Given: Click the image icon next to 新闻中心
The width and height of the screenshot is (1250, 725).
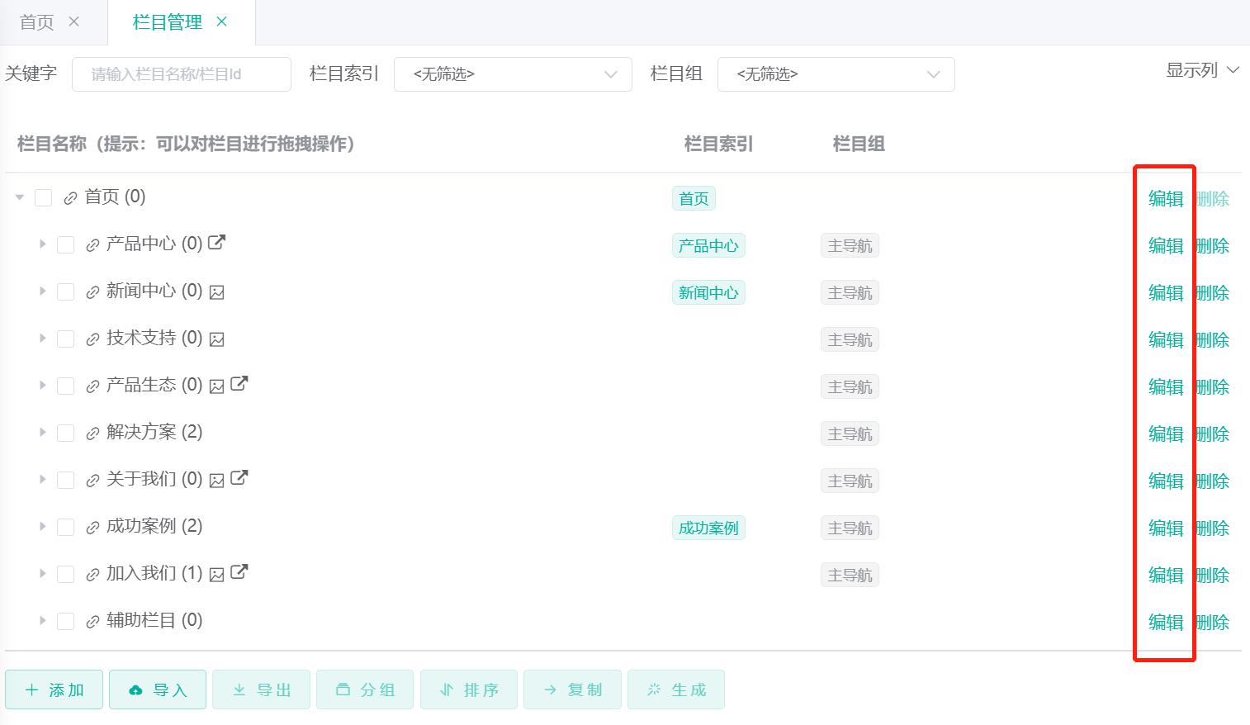Looking at the screenshot, I should point(216,292).
